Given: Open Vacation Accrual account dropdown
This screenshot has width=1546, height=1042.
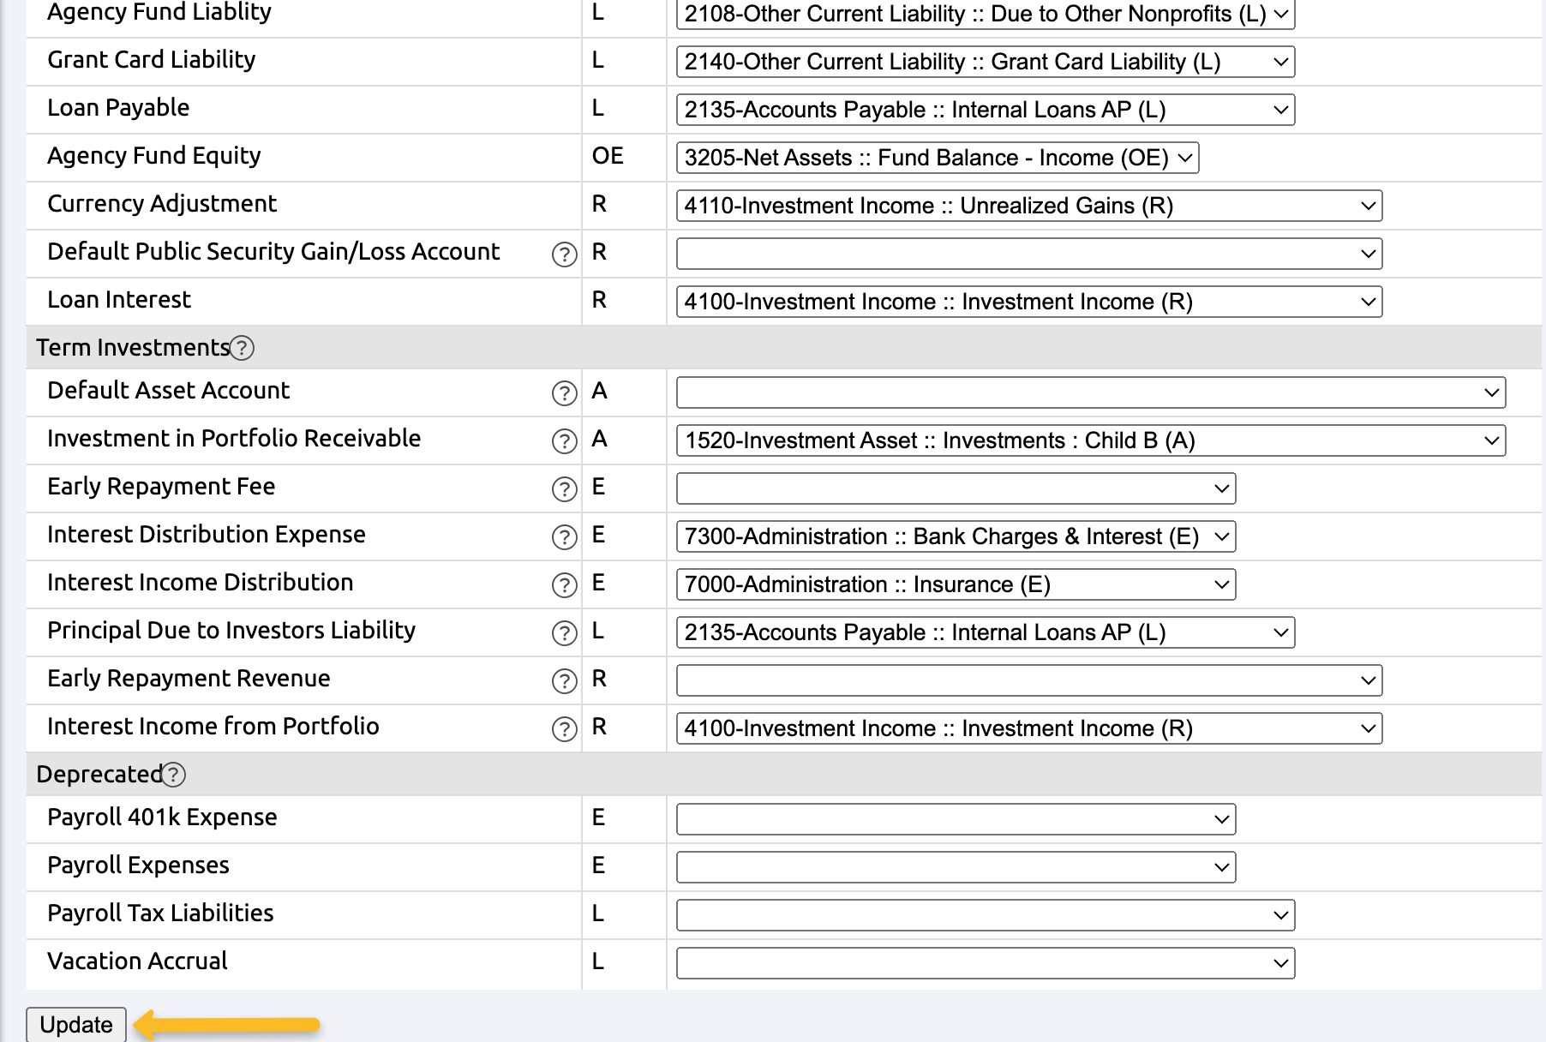Looking at the screenshot, I should [x=986, y=963].
